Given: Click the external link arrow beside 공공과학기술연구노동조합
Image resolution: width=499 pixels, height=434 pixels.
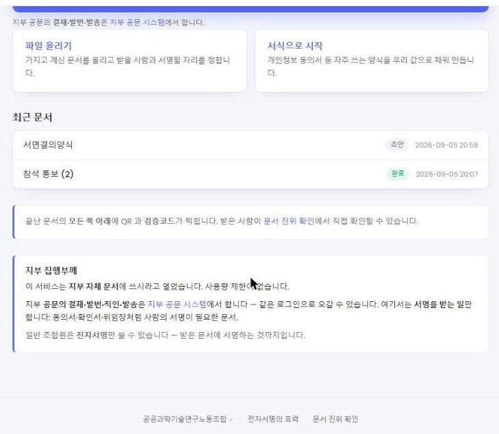Looking at the screenshot, I should (x=231, y=420).
